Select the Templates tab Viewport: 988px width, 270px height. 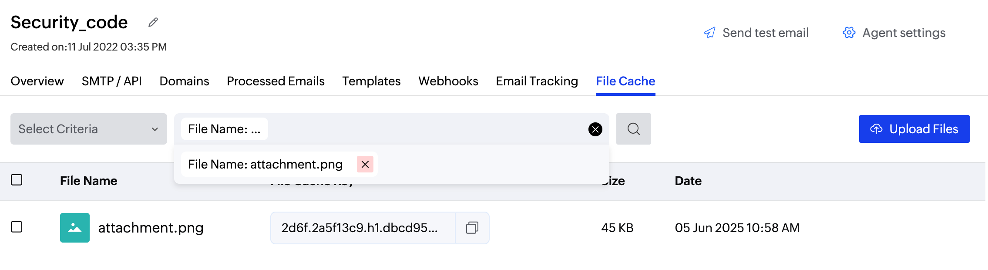371,81
